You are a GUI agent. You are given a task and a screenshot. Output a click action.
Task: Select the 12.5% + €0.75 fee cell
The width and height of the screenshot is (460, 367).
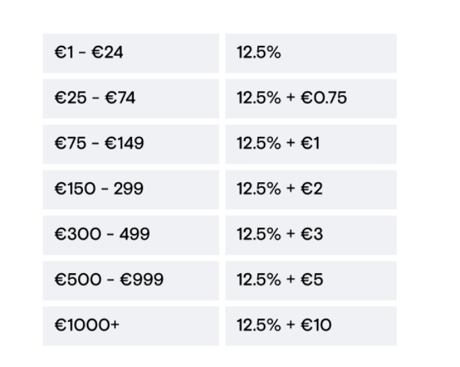point(311,98)
